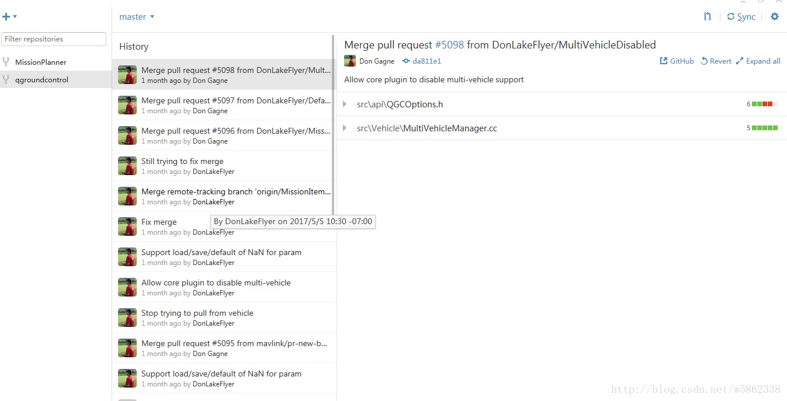Click the MissionPlanner fork icon
The image size is (787, 401).
6,62
